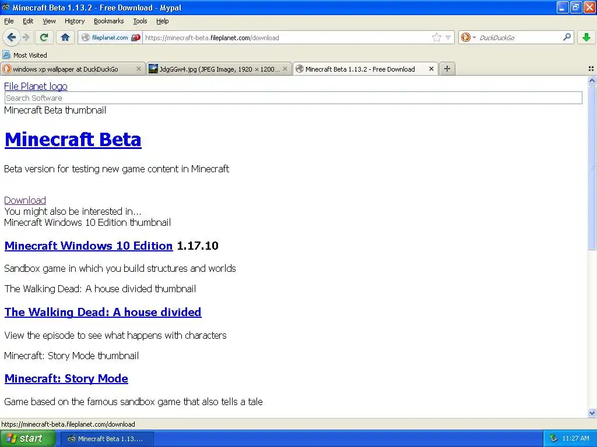The image size is (597, 447).
Task: Open the History menu
Action: click(75, 21)
